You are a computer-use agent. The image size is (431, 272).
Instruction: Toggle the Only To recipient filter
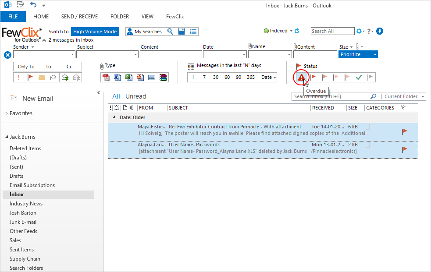pyautogui.click(x=26, y=67)
